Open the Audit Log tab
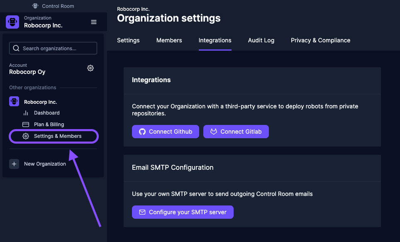Screen dimensions: 400x242 coord(261,40)
